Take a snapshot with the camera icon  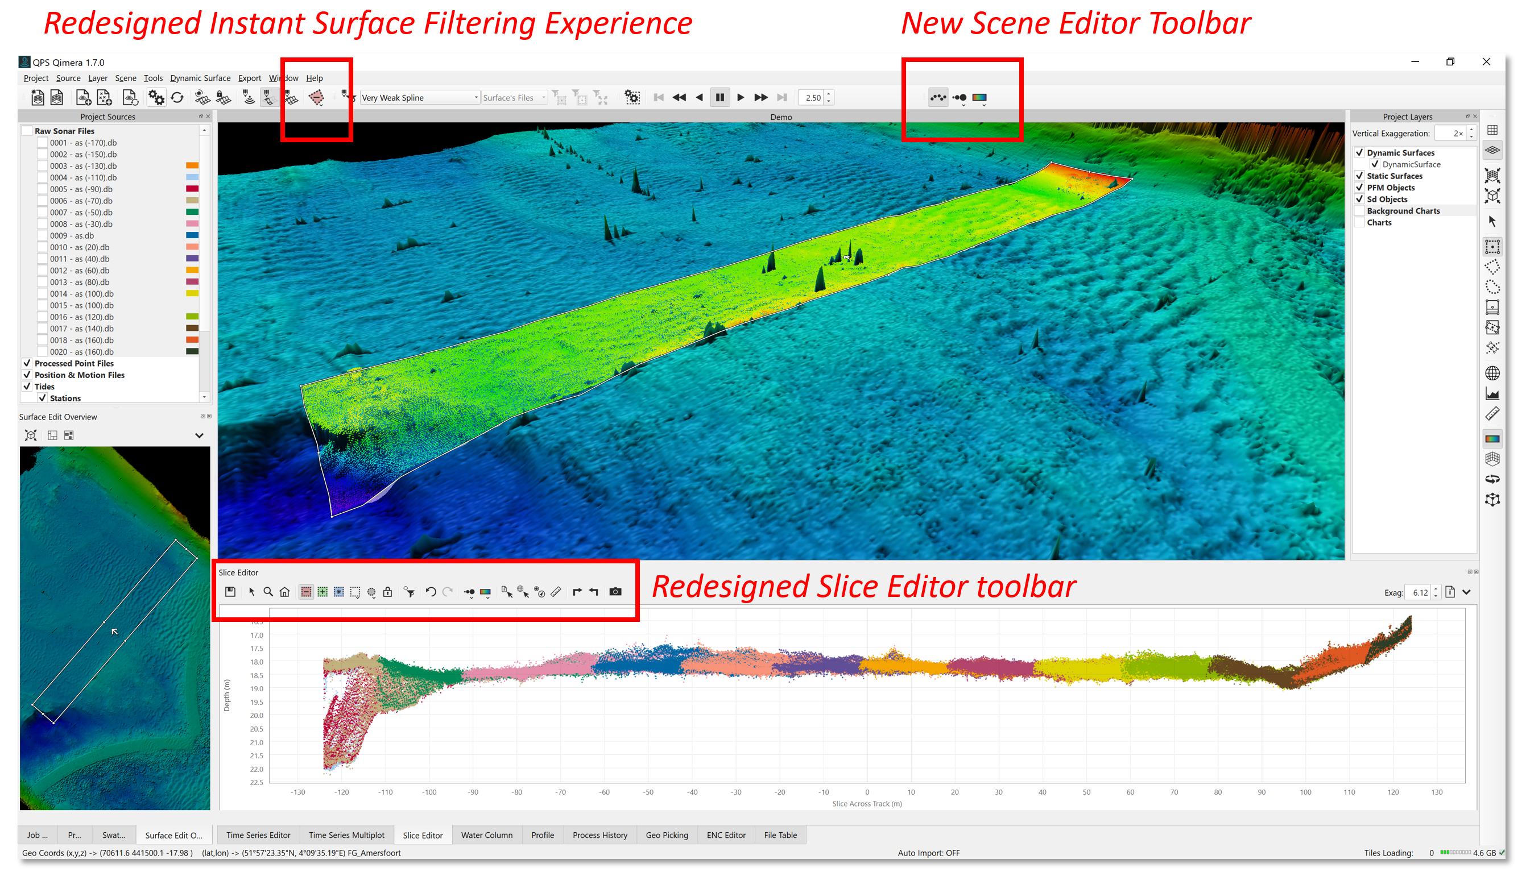pos(615,592)
